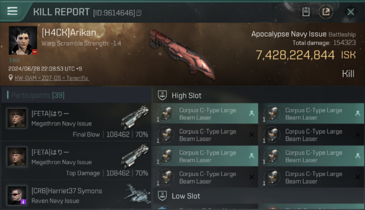Open the KW-OAM < ZQ7-QS < Tenerifis link
The height and width of the screenshot is (210, 365).
(x=52, y=78)
